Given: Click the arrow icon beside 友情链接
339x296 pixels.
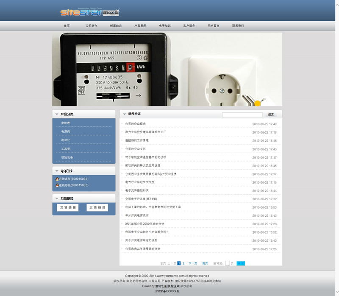Looking at the screenshot, I should pyautogui.click(x=56, y=198).
